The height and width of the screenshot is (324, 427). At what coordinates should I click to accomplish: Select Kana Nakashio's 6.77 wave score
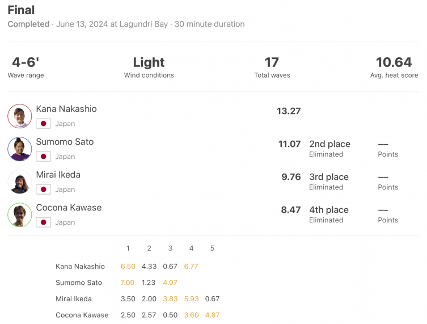click(191, 267)
